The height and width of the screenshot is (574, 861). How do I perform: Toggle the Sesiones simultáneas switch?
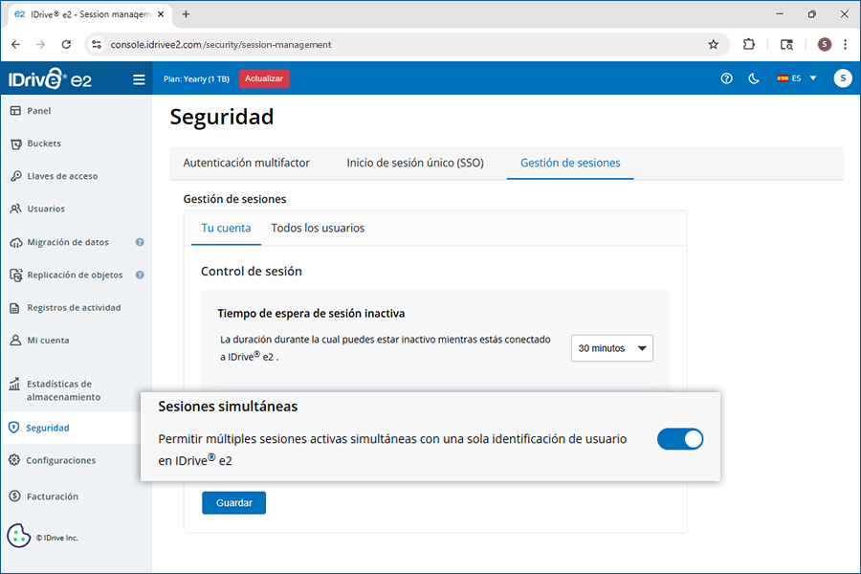coord(680,439)
